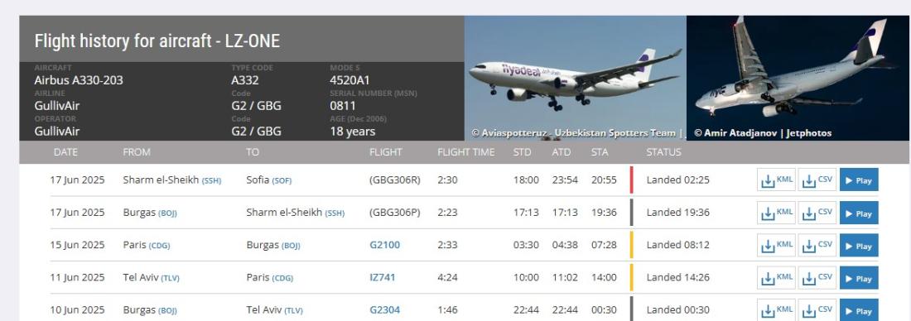The width and height of the screenshot is (911, 321).
Task: Play the GBG306R flight to Sofia
Action: 859,180
